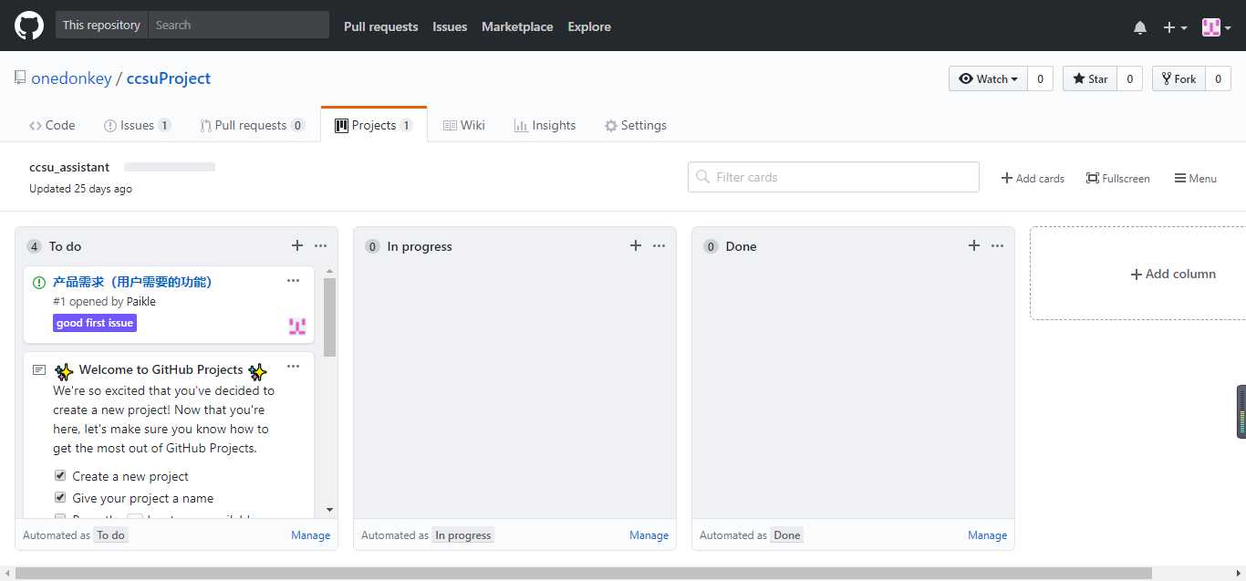This screenshot has width=1246, height=581.
Task: Switch to the Insights tab
Action: tap(545, 125)
